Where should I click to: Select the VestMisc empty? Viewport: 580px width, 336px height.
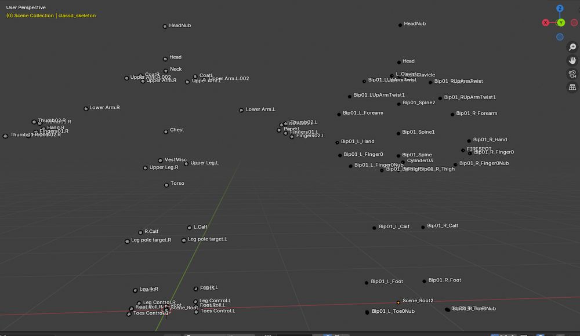pos(160,160)
